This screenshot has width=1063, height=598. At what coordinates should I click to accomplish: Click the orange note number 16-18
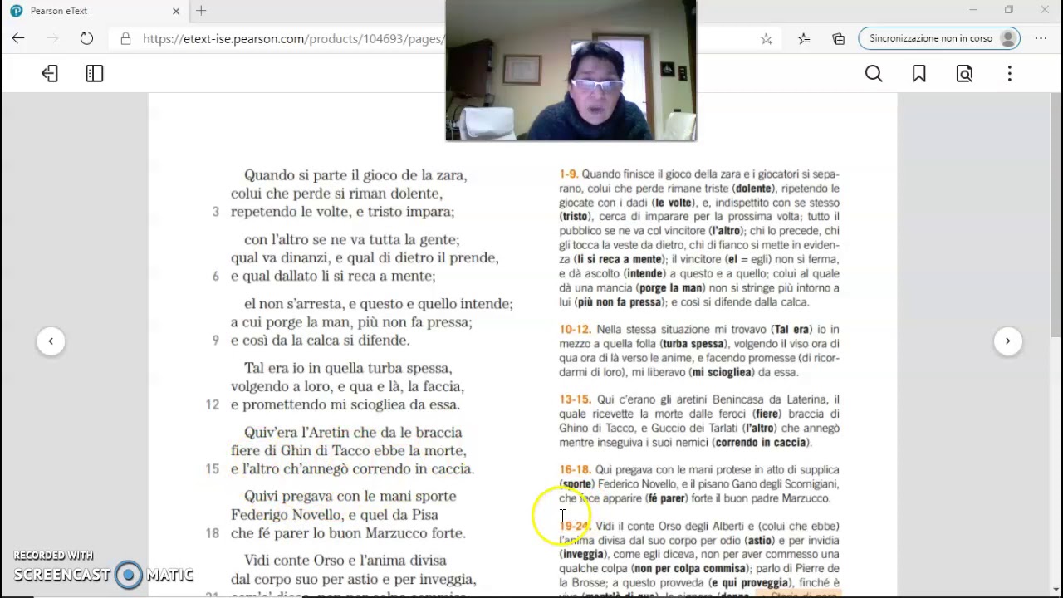[575, 470]
